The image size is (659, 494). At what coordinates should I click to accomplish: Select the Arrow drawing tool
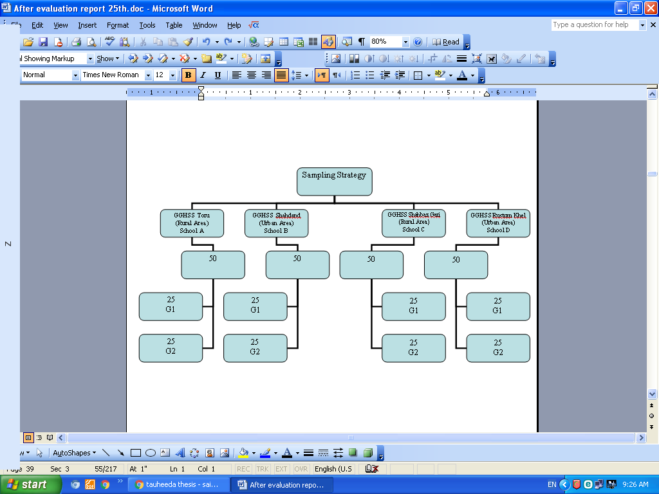click(120, 453)
